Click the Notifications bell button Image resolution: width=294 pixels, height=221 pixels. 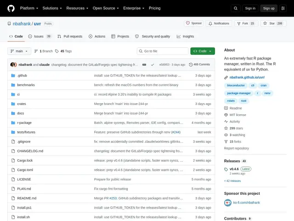219,23
